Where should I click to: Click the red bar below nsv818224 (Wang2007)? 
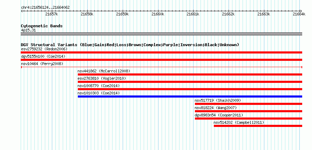pos(249,111)
